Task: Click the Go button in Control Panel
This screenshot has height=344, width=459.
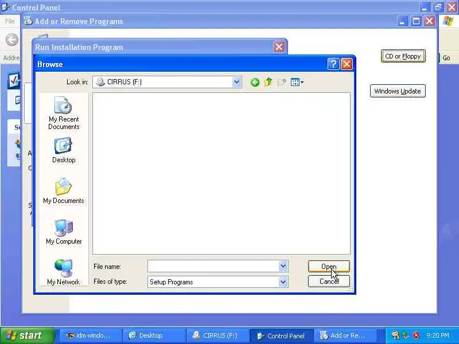Action: pyautogui.click(x=446, y=58)
